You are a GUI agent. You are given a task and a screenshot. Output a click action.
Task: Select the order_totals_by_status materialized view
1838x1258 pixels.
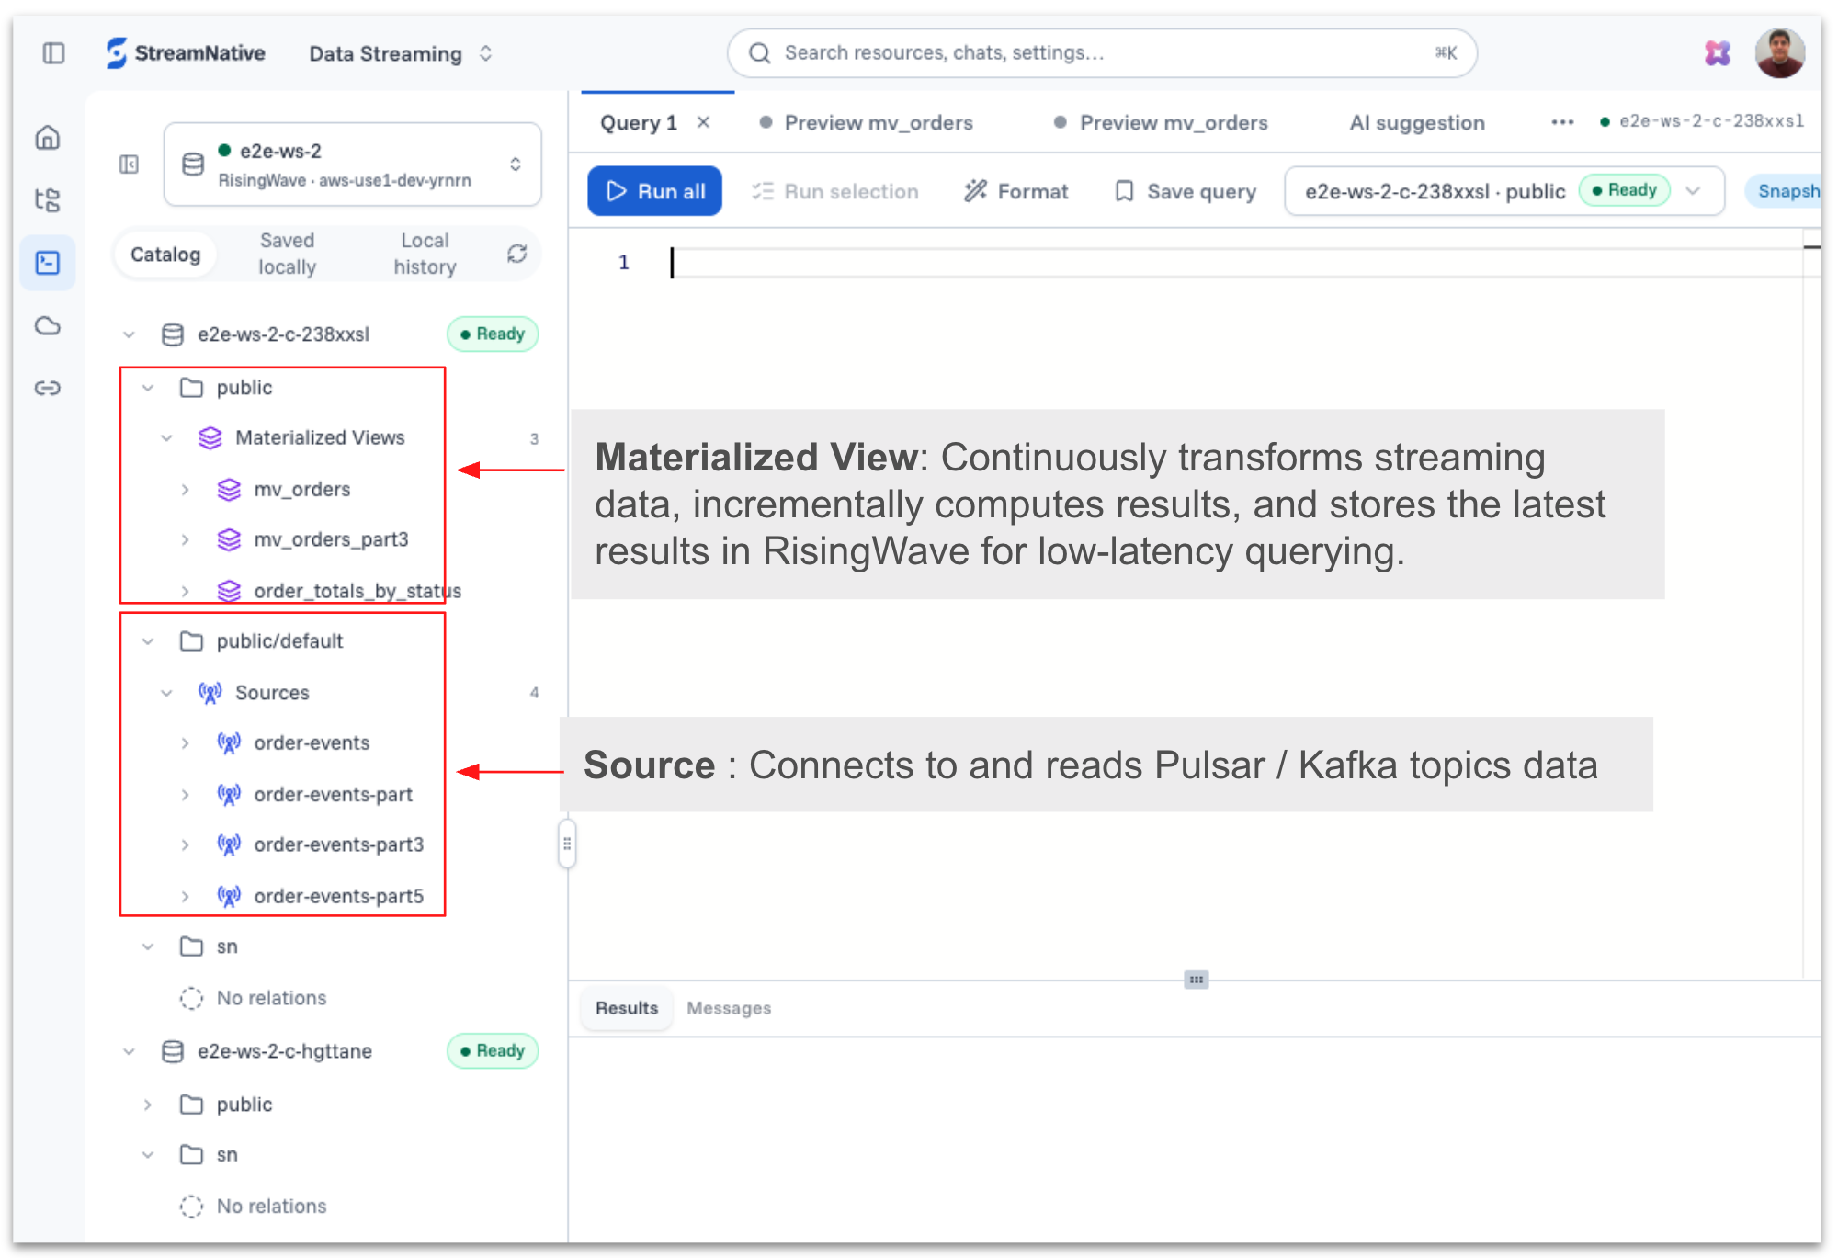coord(357,591)
